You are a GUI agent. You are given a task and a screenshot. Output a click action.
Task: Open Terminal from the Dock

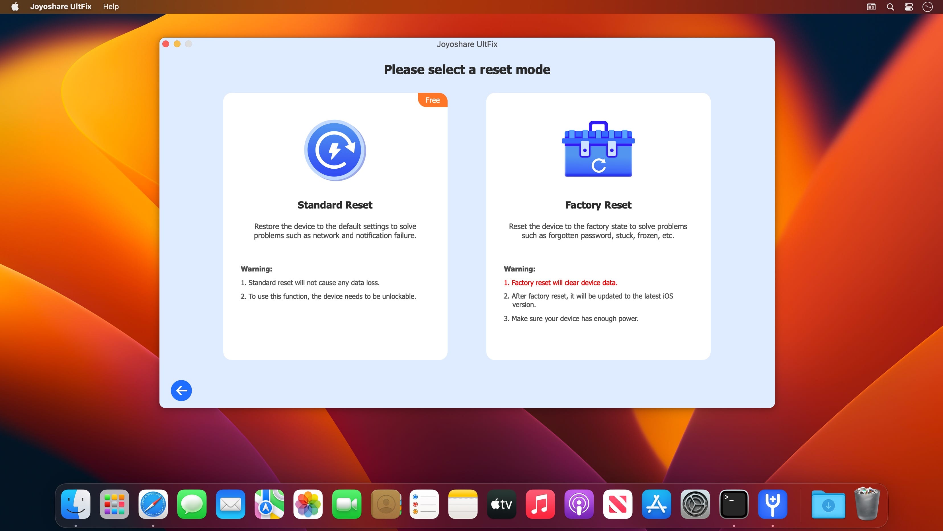click(734, 504)
